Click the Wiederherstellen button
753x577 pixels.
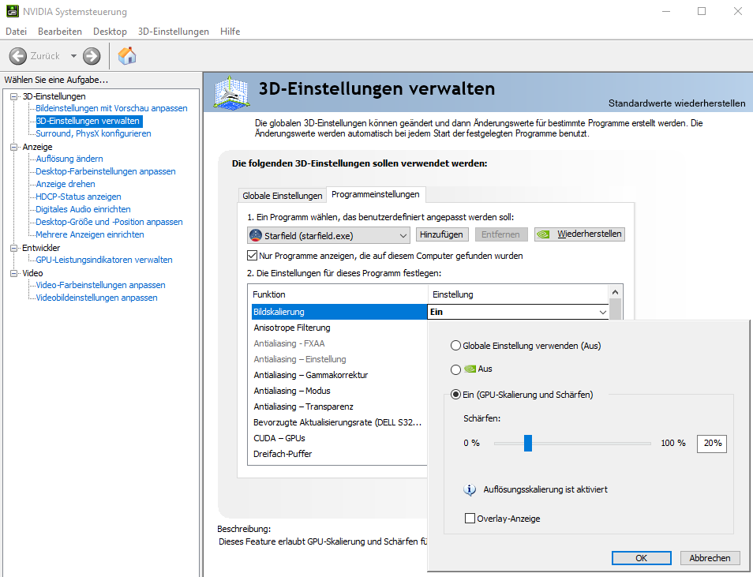(579, 234)
